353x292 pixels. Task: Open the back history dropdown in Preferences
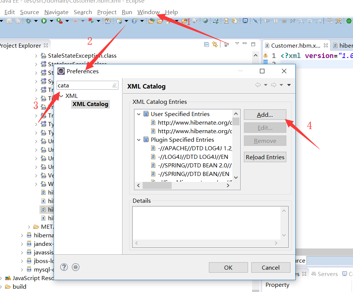pyautogui.click(x=265, y=85)
